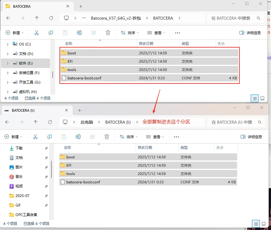Open the 查看 view dropdown in bottom window
Image resolution: width=271 pixels, height=230 pixels.
pyautogui.click(x=155, y=137)
